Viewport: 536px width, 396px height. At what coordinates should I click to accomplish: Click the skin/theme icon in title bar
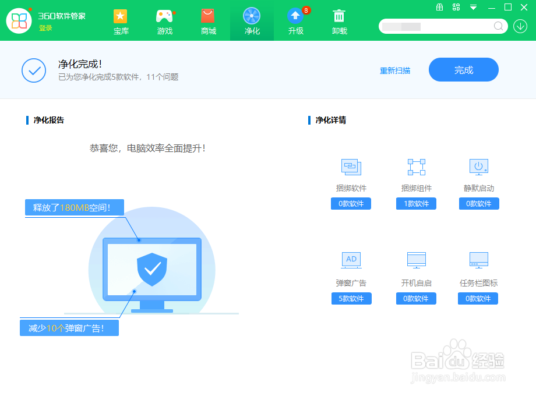pyautogui.click(x=456, y=7)
